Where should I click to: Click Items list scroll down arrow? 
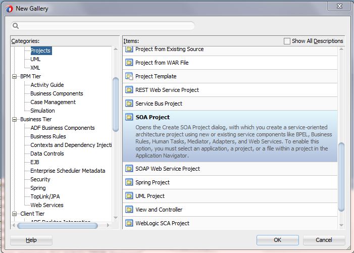[x=341, y=225]
